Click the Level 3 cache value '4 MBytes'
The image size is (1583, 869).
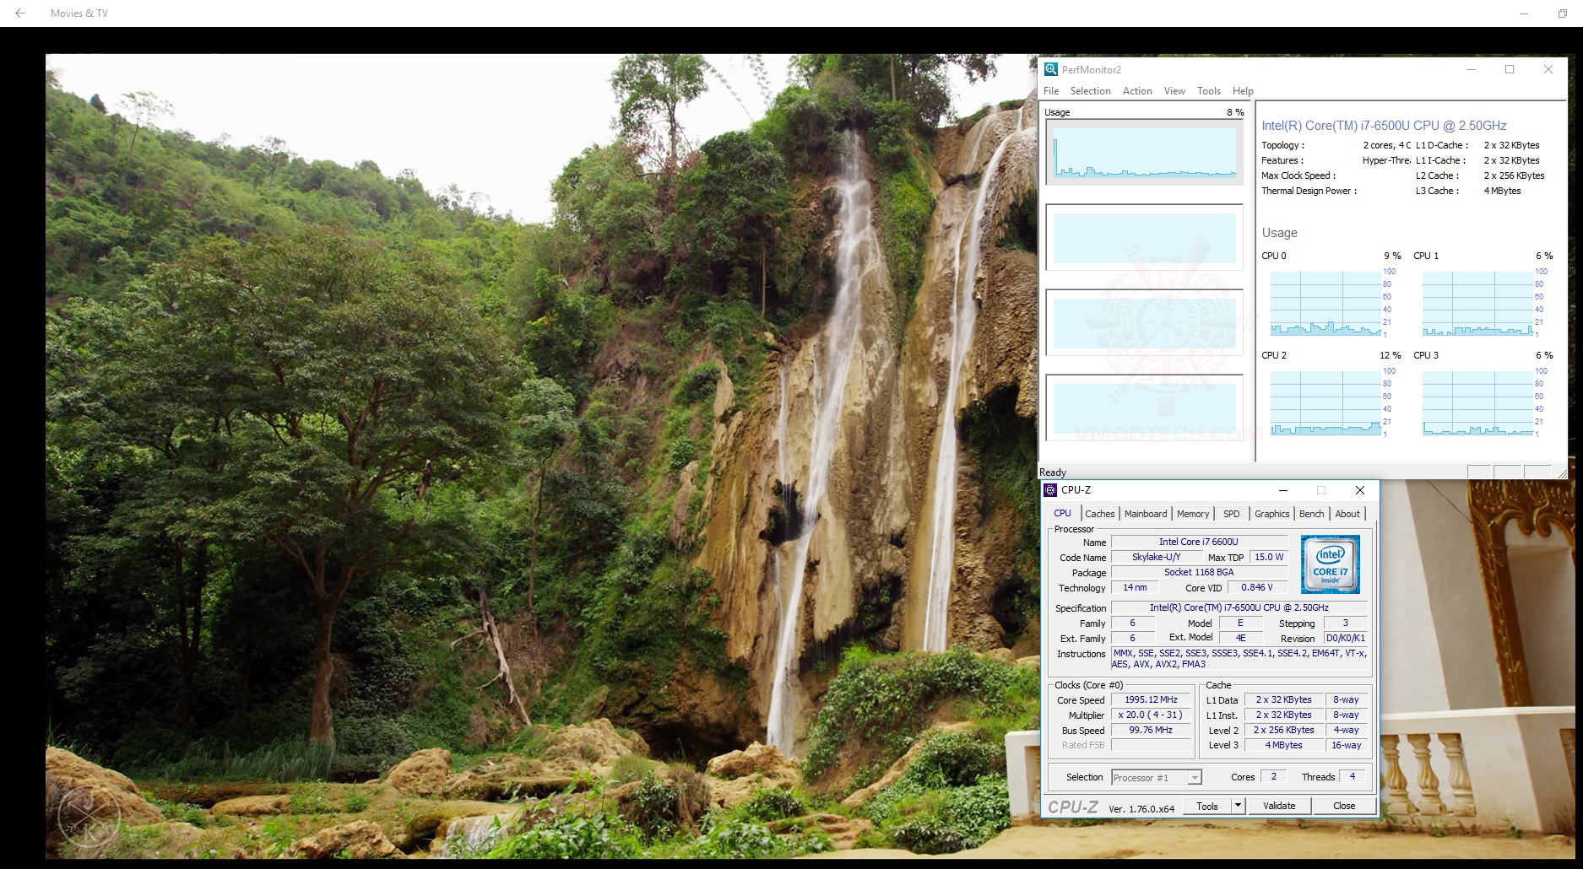point(1283,745)
